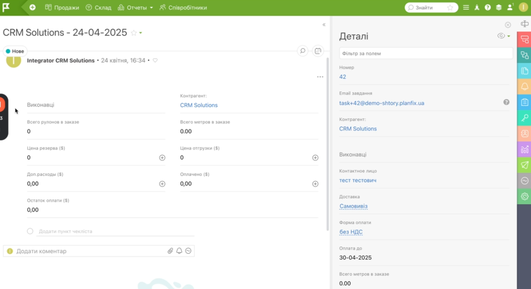Open the calendar icon in task header
This screenshot has width=531, height=289.
[318, 51]
